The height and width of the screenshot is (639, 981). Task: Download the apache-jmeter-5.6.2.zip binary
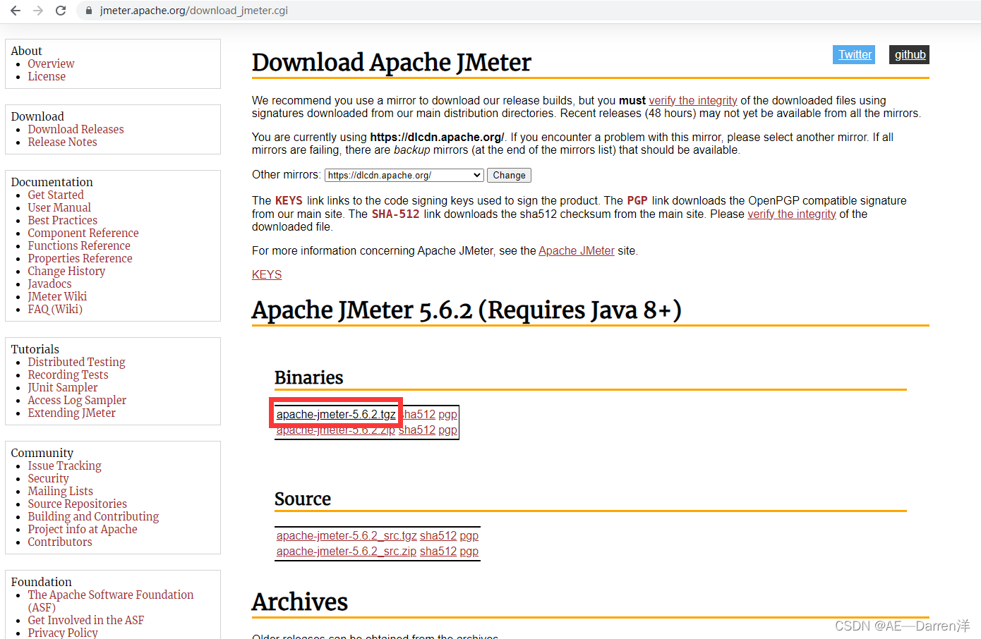click(335, 430)
